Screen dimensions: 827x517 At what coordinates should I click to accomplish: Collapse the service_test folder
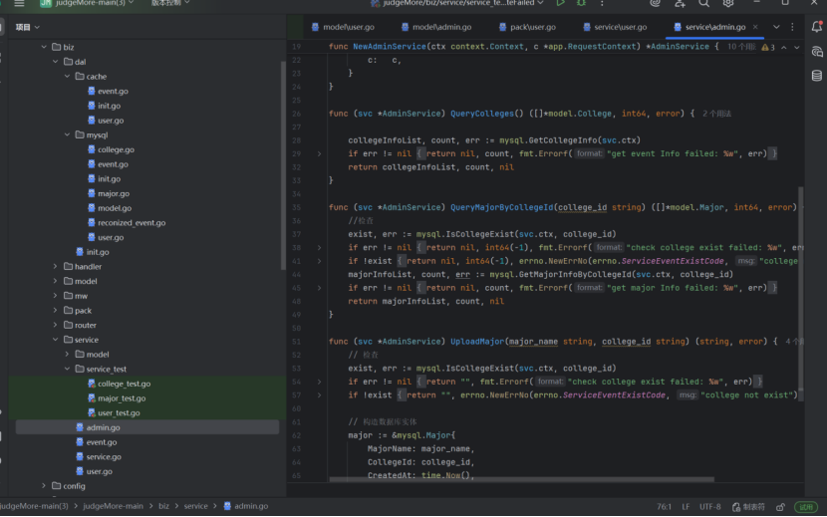tap(67, 369)
